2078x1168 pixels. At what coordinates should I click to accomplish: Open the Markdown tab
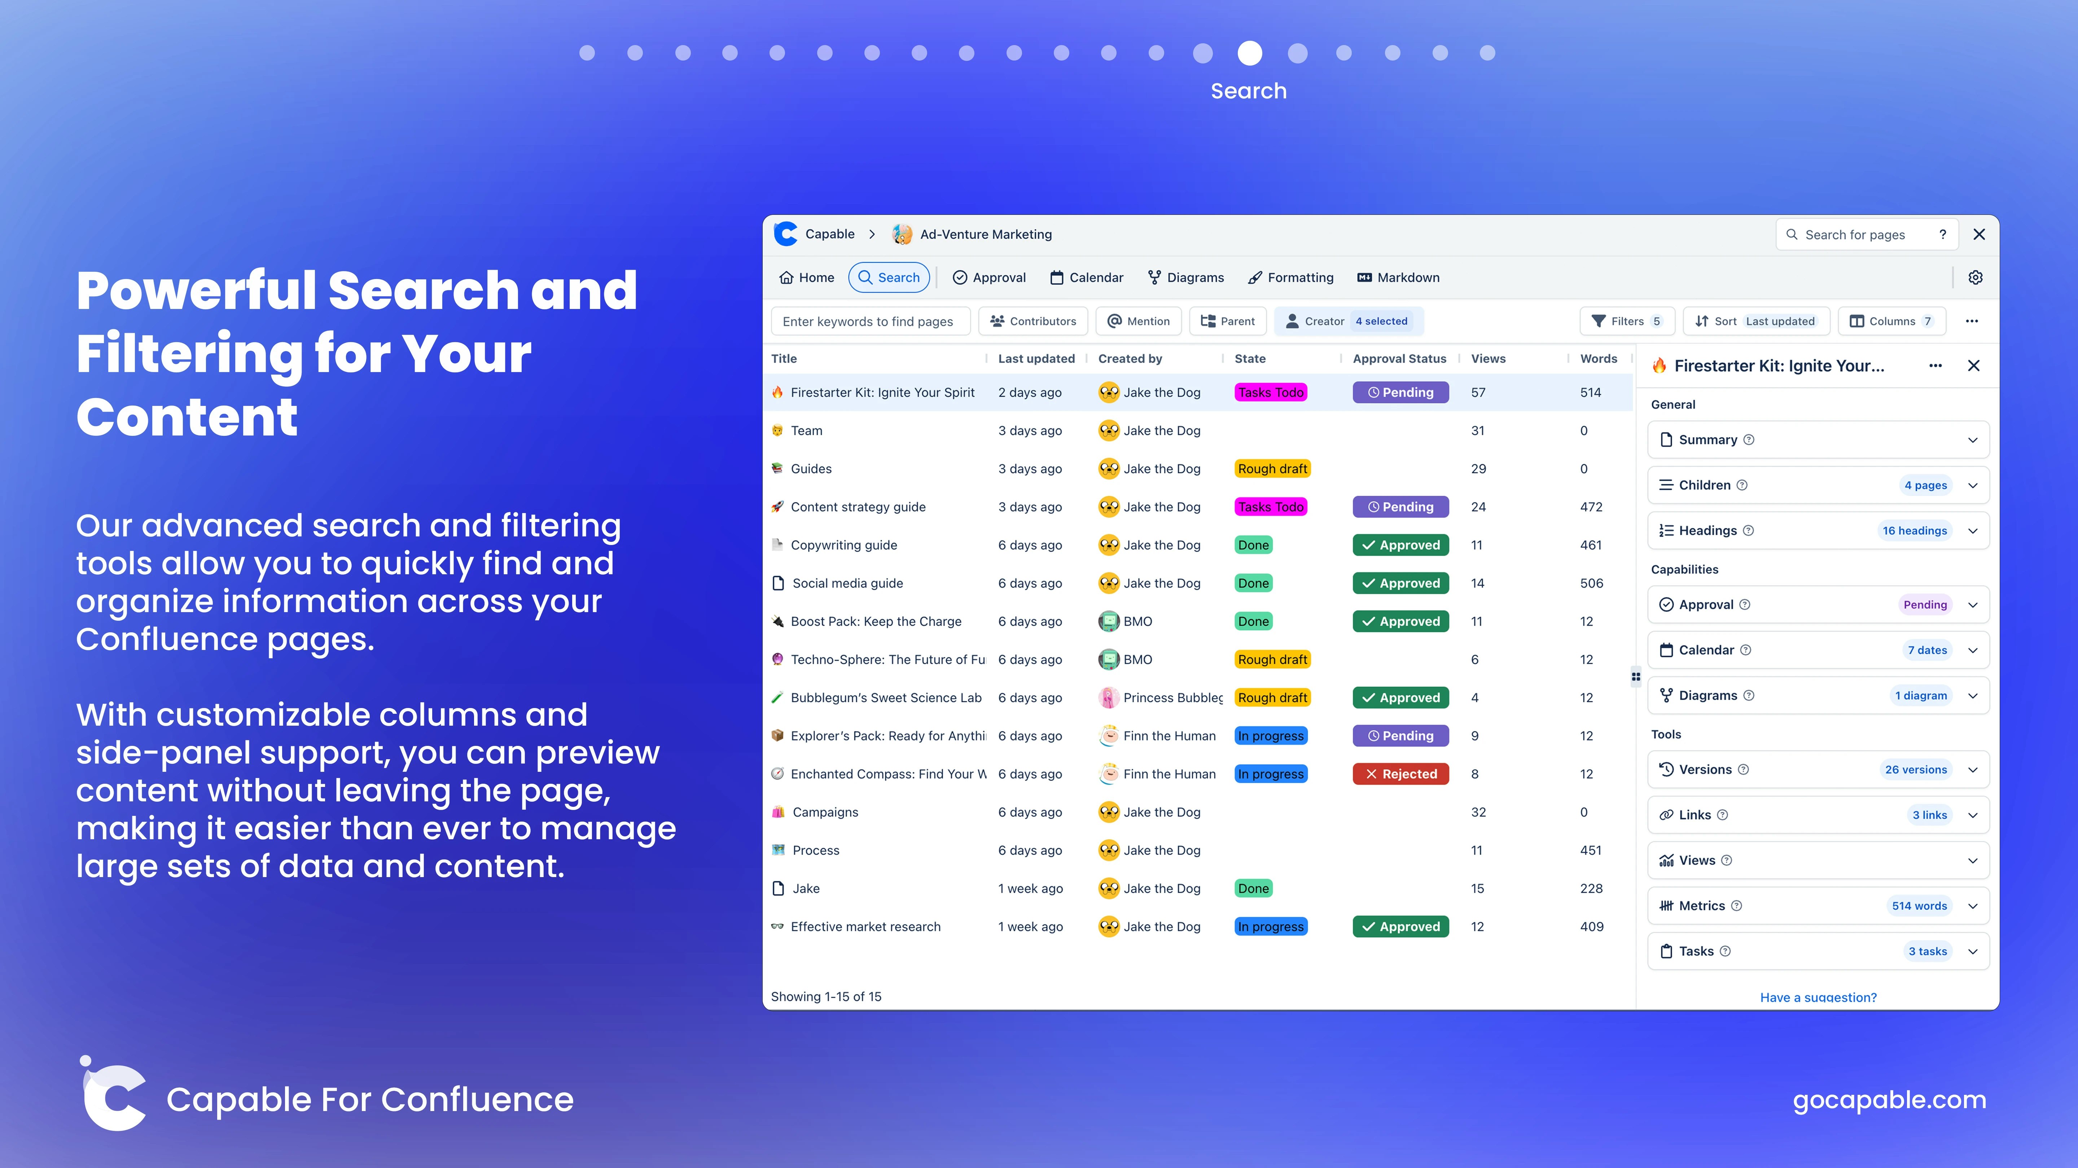(1399, 277)
